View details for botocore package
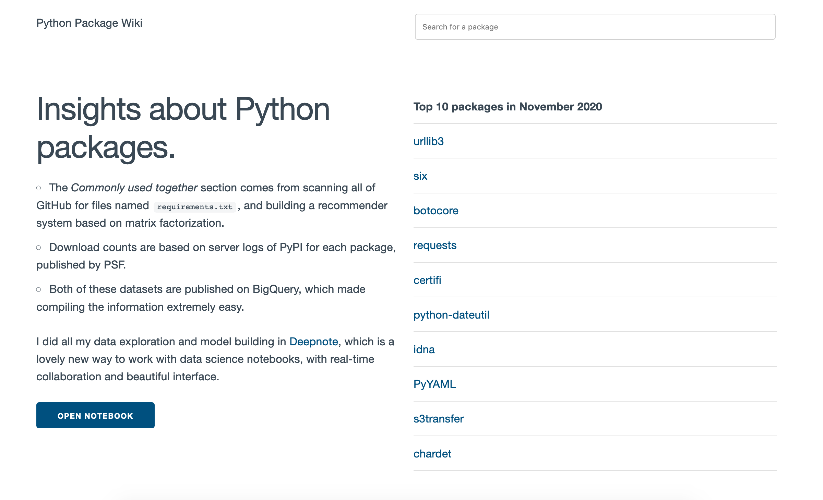Screen dimensions: 823x500 [x=436, y=211]
